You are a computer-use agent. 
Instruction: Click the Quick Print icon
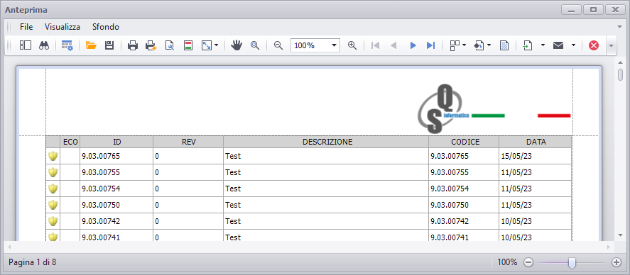[x=151, y=45]
